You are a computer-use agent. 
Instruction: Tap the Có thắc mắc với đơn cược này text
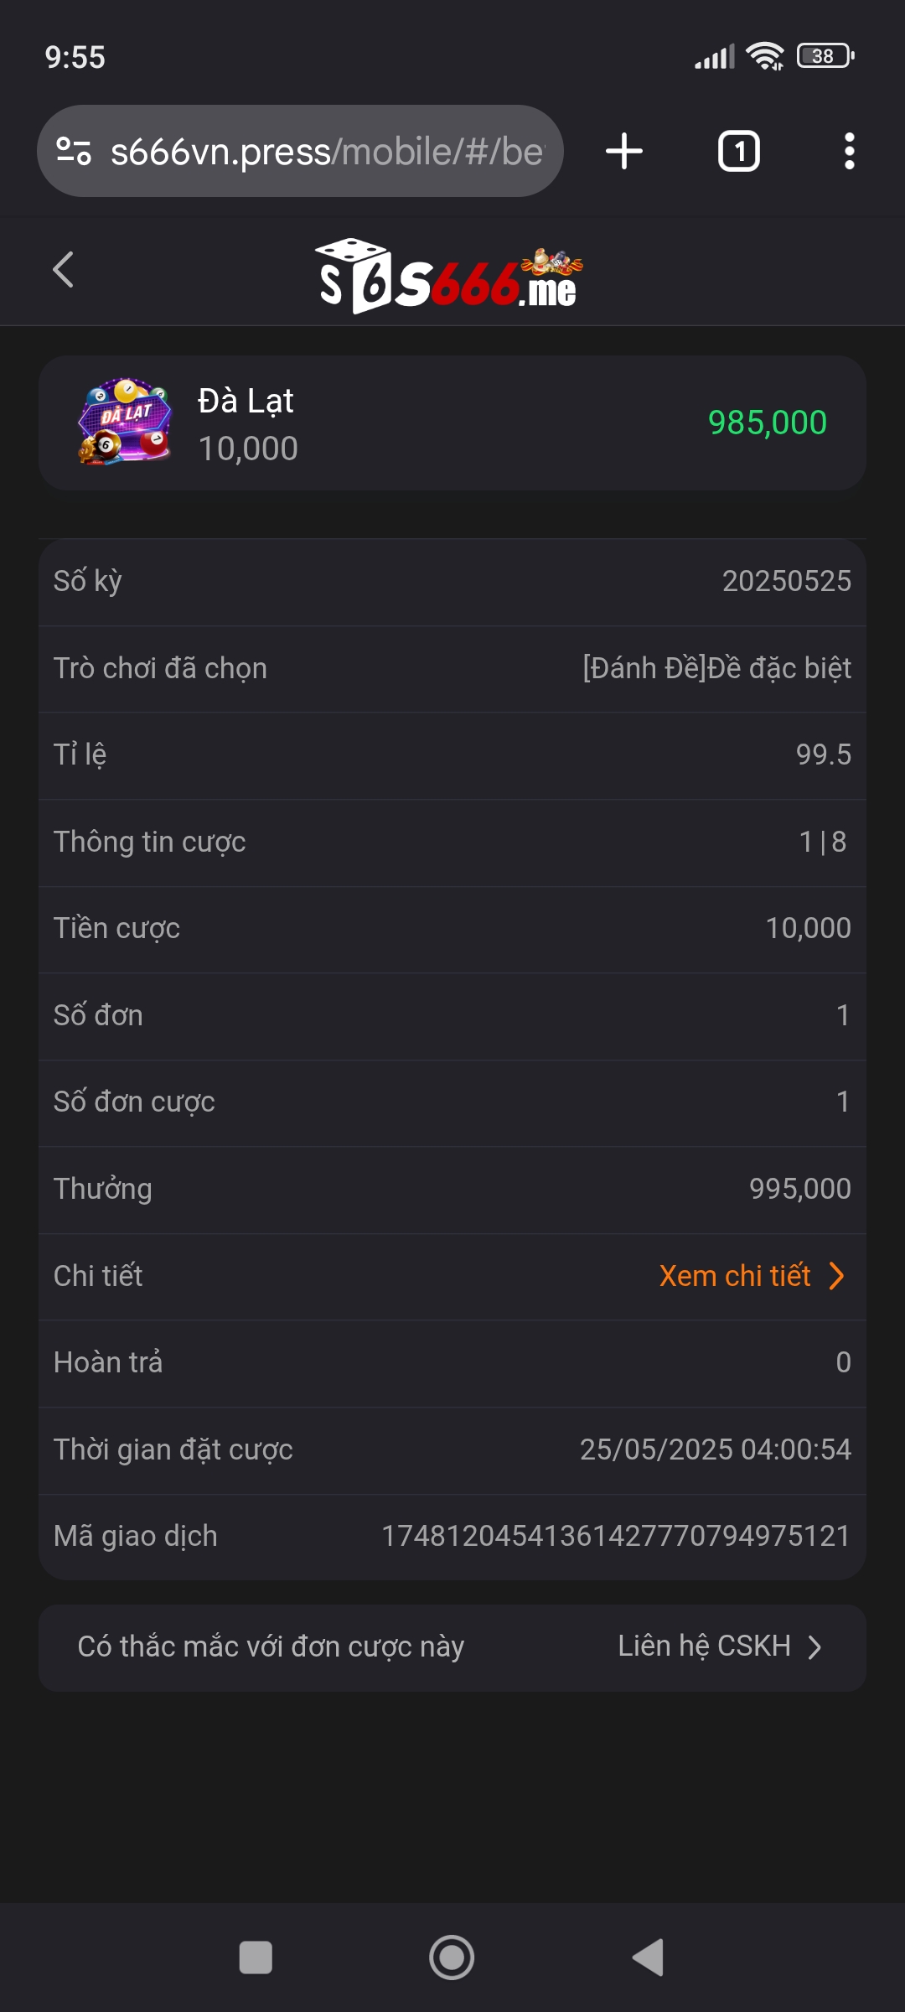click(x=271, y=1646)
